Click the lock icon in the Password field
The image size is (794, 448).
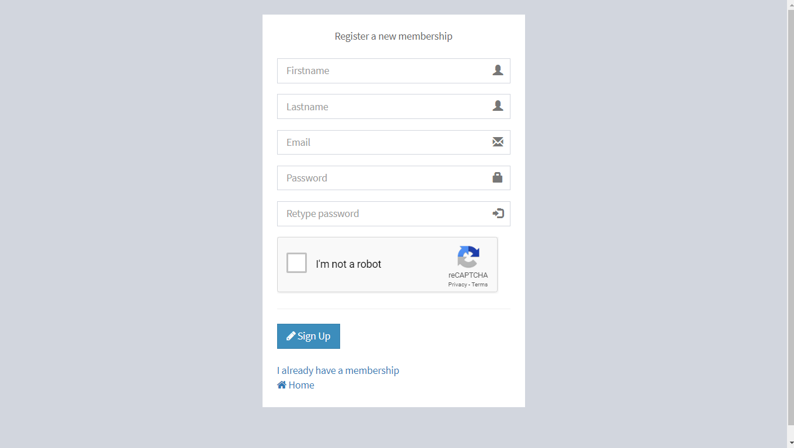click(x=498, y=177)
